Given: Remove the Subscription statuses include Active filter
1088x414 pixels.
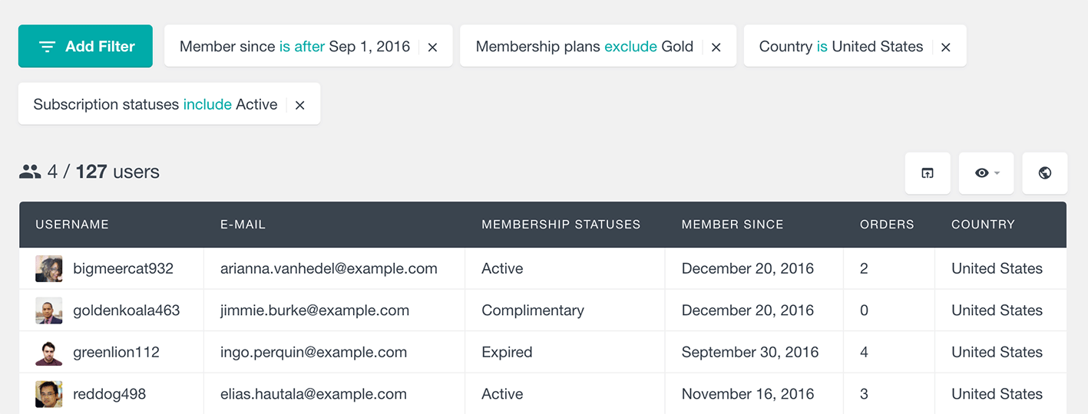Looking at the screenshot, I should coord(300,105).
